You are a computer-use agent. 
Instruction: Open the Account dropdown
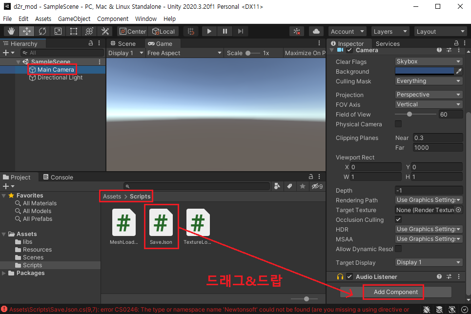click(347, 32)
